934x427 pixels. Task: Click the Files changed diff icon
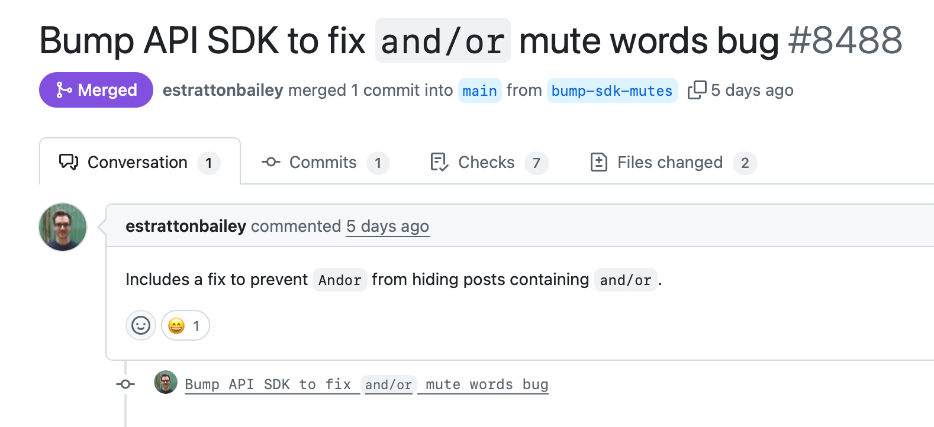[x=599, y=162]
